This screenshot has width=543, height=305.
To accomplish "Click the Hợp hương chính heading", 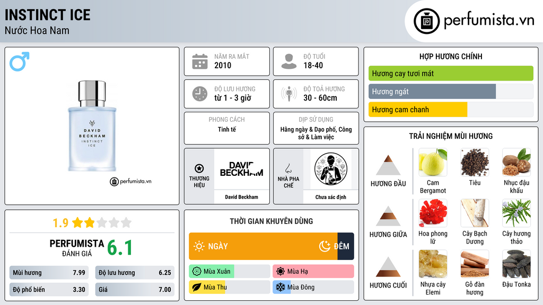I will 451,56.
